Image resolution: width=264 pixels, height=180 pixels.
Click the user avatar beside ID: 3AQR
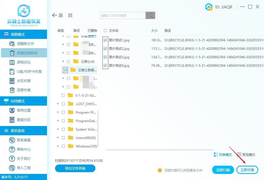click(x=209, y=7)
